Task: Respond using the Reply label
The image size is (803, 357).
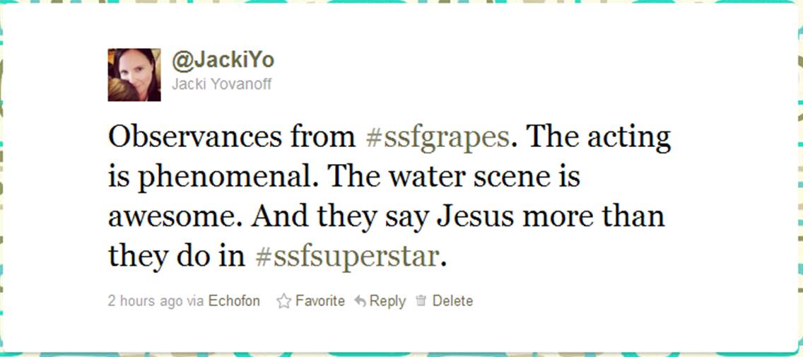Action: tap(387, 301)
